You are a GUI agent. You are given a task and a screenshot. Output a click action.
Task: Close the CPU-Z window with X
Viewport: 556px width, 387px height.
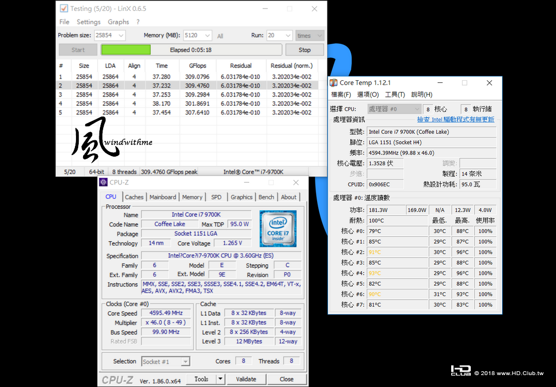[296, 182]
